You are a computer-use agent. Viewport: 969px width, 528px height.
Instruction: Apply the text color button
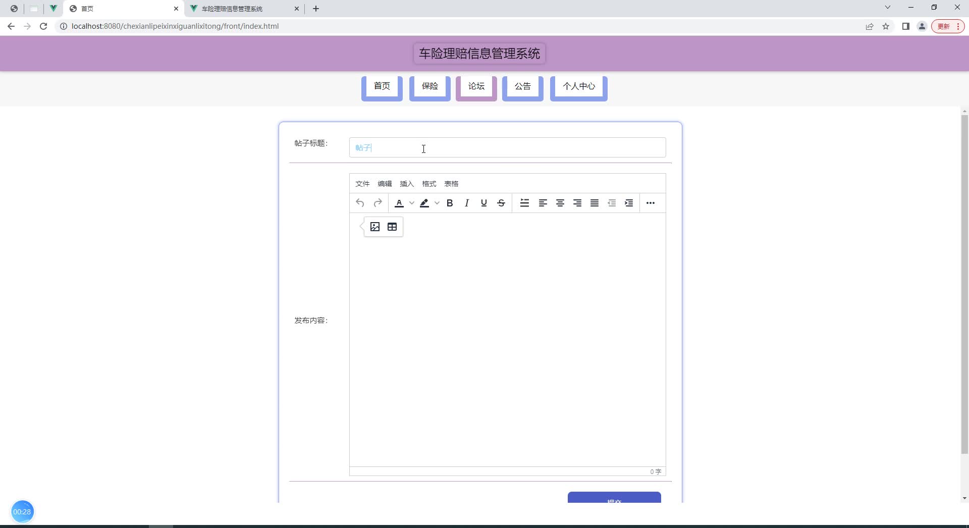point(399,203)
